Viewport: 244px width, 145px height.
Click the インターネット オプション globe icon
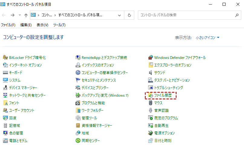click(5, 65)
